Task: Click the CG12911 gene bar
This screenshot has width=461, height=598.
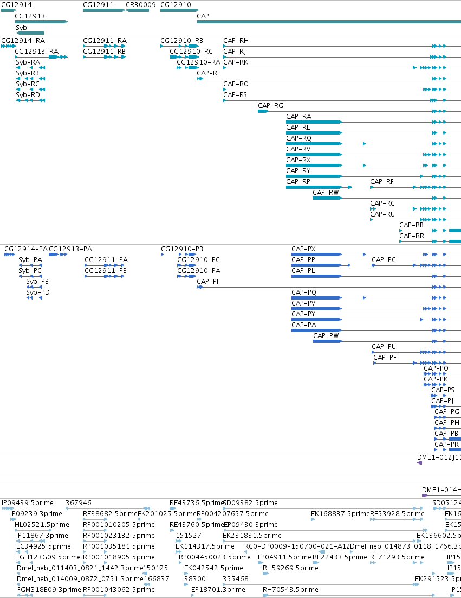Action: pyautogui.click(x=104, y=10)
